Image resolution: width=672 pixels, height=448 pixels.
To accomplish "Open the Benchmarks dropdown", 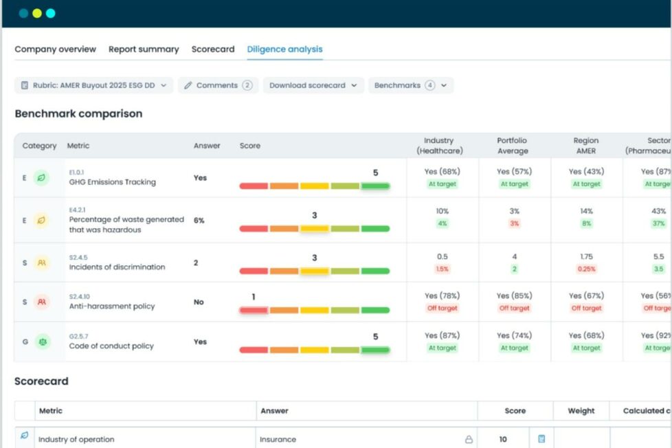I will click(x=410, y=86).
